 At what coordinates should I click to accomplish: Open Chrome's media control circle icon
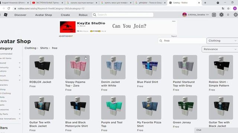[x=218, y=3]
